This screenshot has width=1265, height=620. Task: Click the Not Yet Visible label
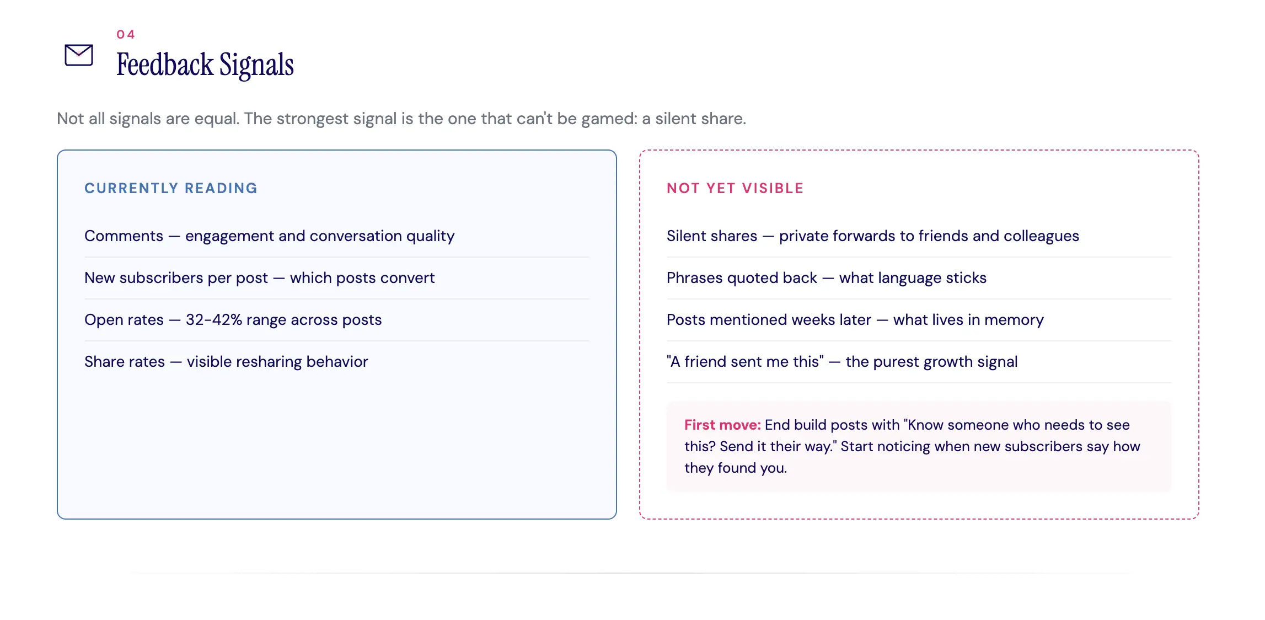point(735,188)
